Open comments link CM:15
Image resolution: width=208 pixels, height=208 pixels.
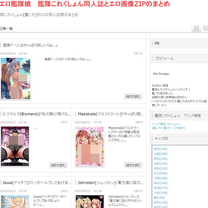[x=138, y=191]
